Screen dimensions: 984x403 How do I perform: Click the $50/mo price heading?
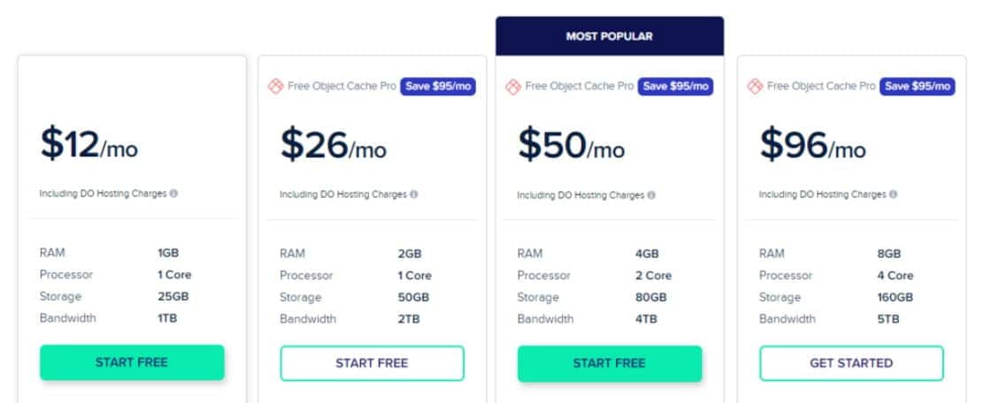click(x=571, y=145)
